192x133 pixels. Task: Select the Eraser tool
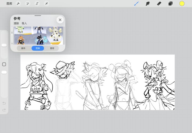tap(159, 3)
